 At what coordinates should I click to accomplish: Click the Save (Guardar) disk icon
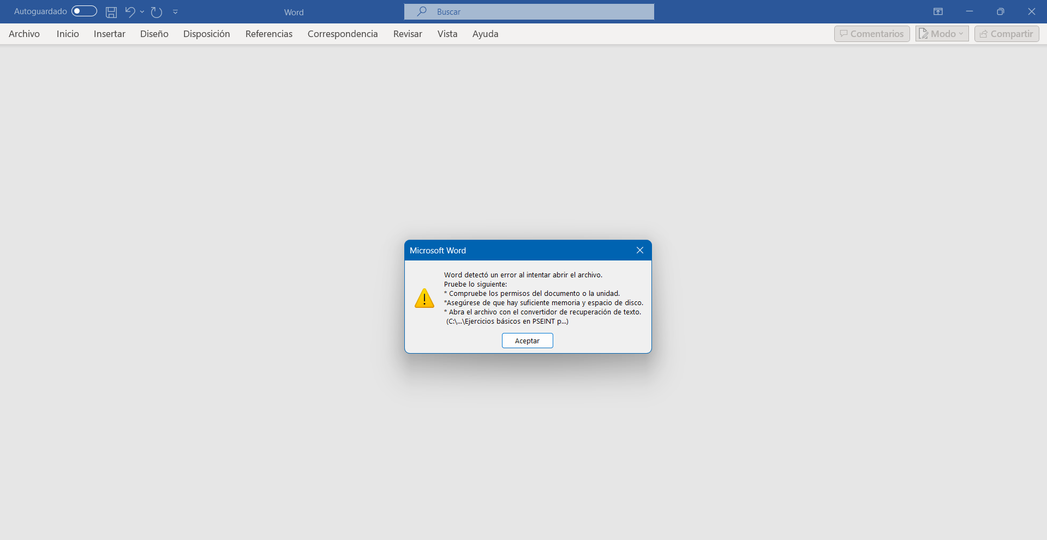pos(111,12)
